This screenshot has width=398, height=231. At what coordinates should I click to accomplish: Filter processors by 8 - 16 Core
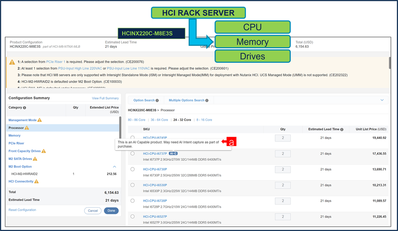click(204, 120)
